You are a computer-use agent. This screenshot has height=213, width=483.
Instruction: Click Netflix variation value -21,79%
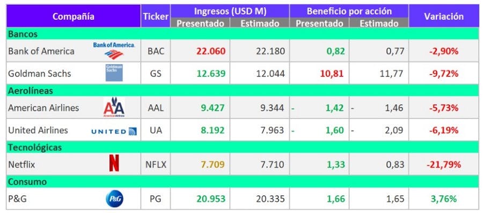pyautogui.click(x=444, y=165)
